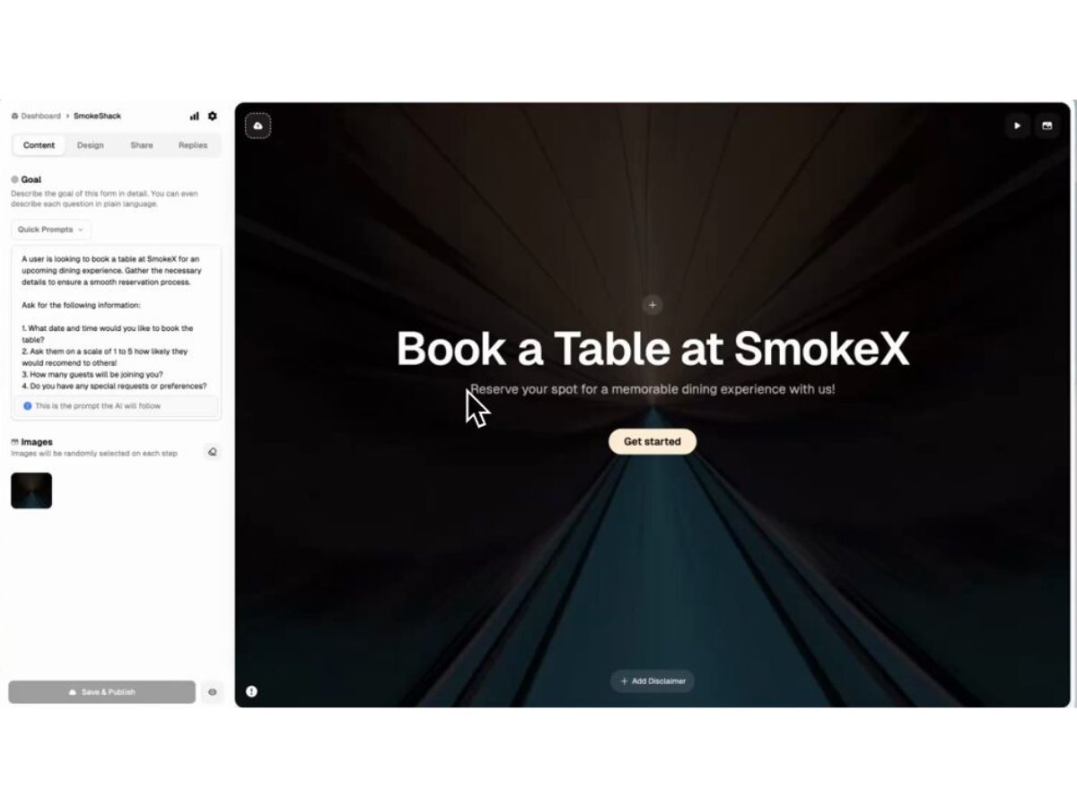Click the play preview button
This screenshot has height=807, width=1077.
(1017, 126)
